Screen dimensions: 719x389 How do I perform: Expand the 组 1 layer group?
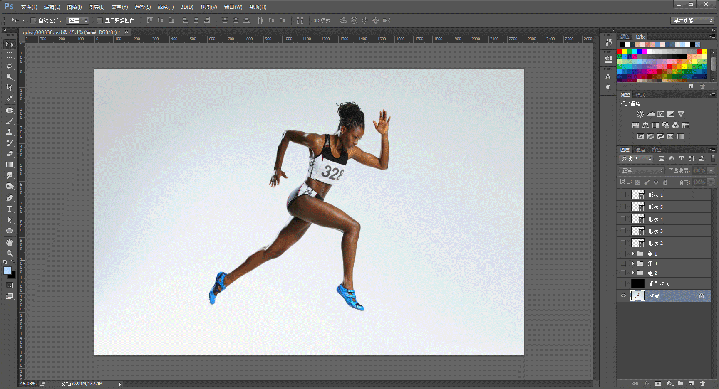633,254
